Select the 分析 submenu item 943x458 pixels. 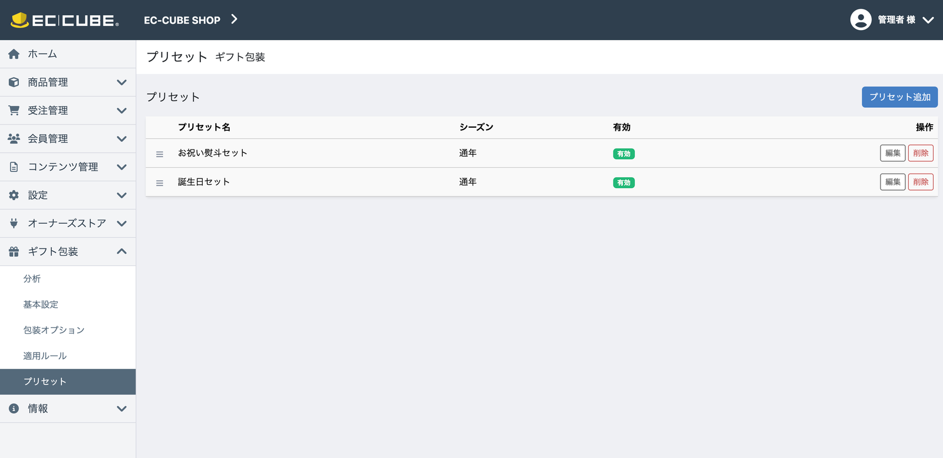[x=32, y=279]
